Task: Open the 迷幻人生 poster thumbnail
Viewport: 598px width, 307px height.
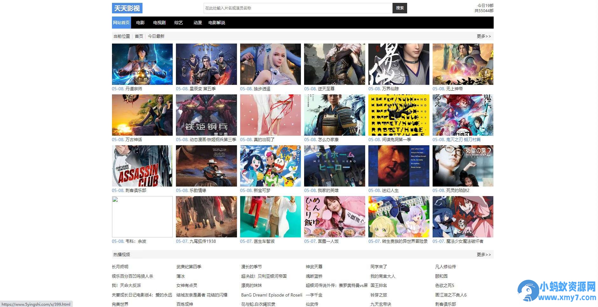Action: click(399, 166)
